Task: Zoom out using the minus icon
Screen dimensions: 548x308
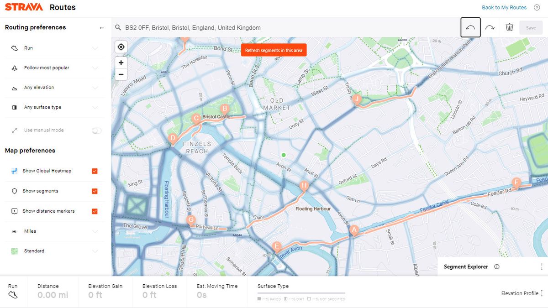Action: 121,74
